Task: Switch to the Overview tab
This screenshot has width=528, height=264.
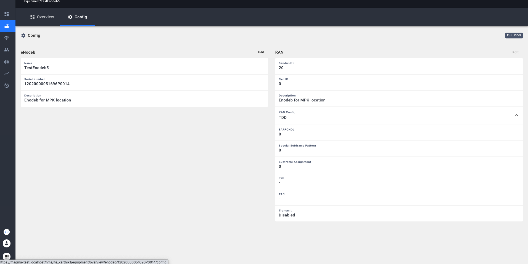Action: [x=45, y=17]
